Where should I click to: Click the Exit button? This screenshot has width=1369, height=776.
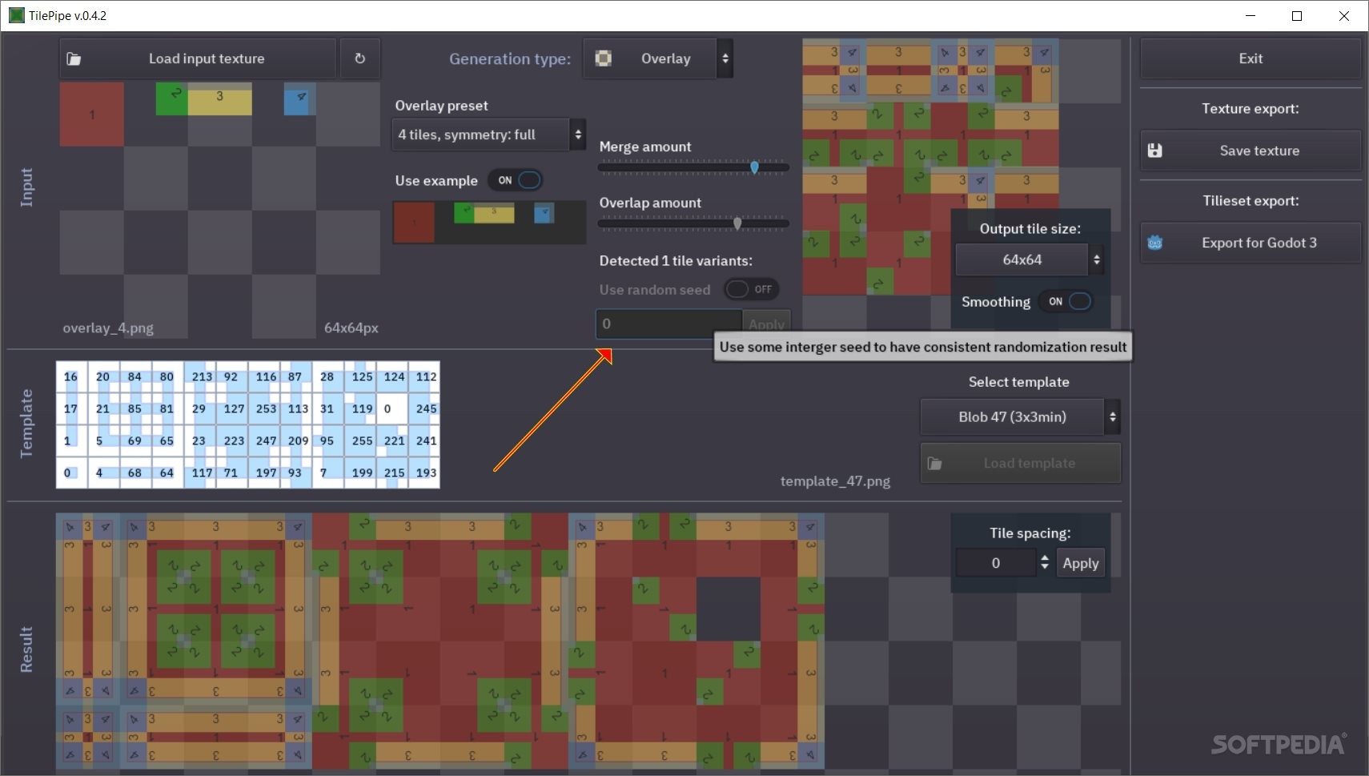1250,58
